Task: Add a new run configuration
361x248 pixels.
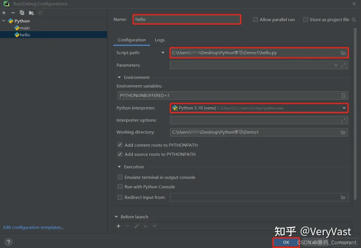Action: pos(4,13)
